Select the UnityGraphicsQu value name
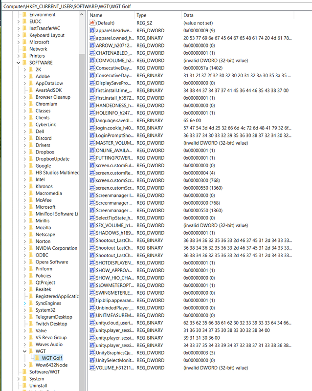 coord(114,353)
